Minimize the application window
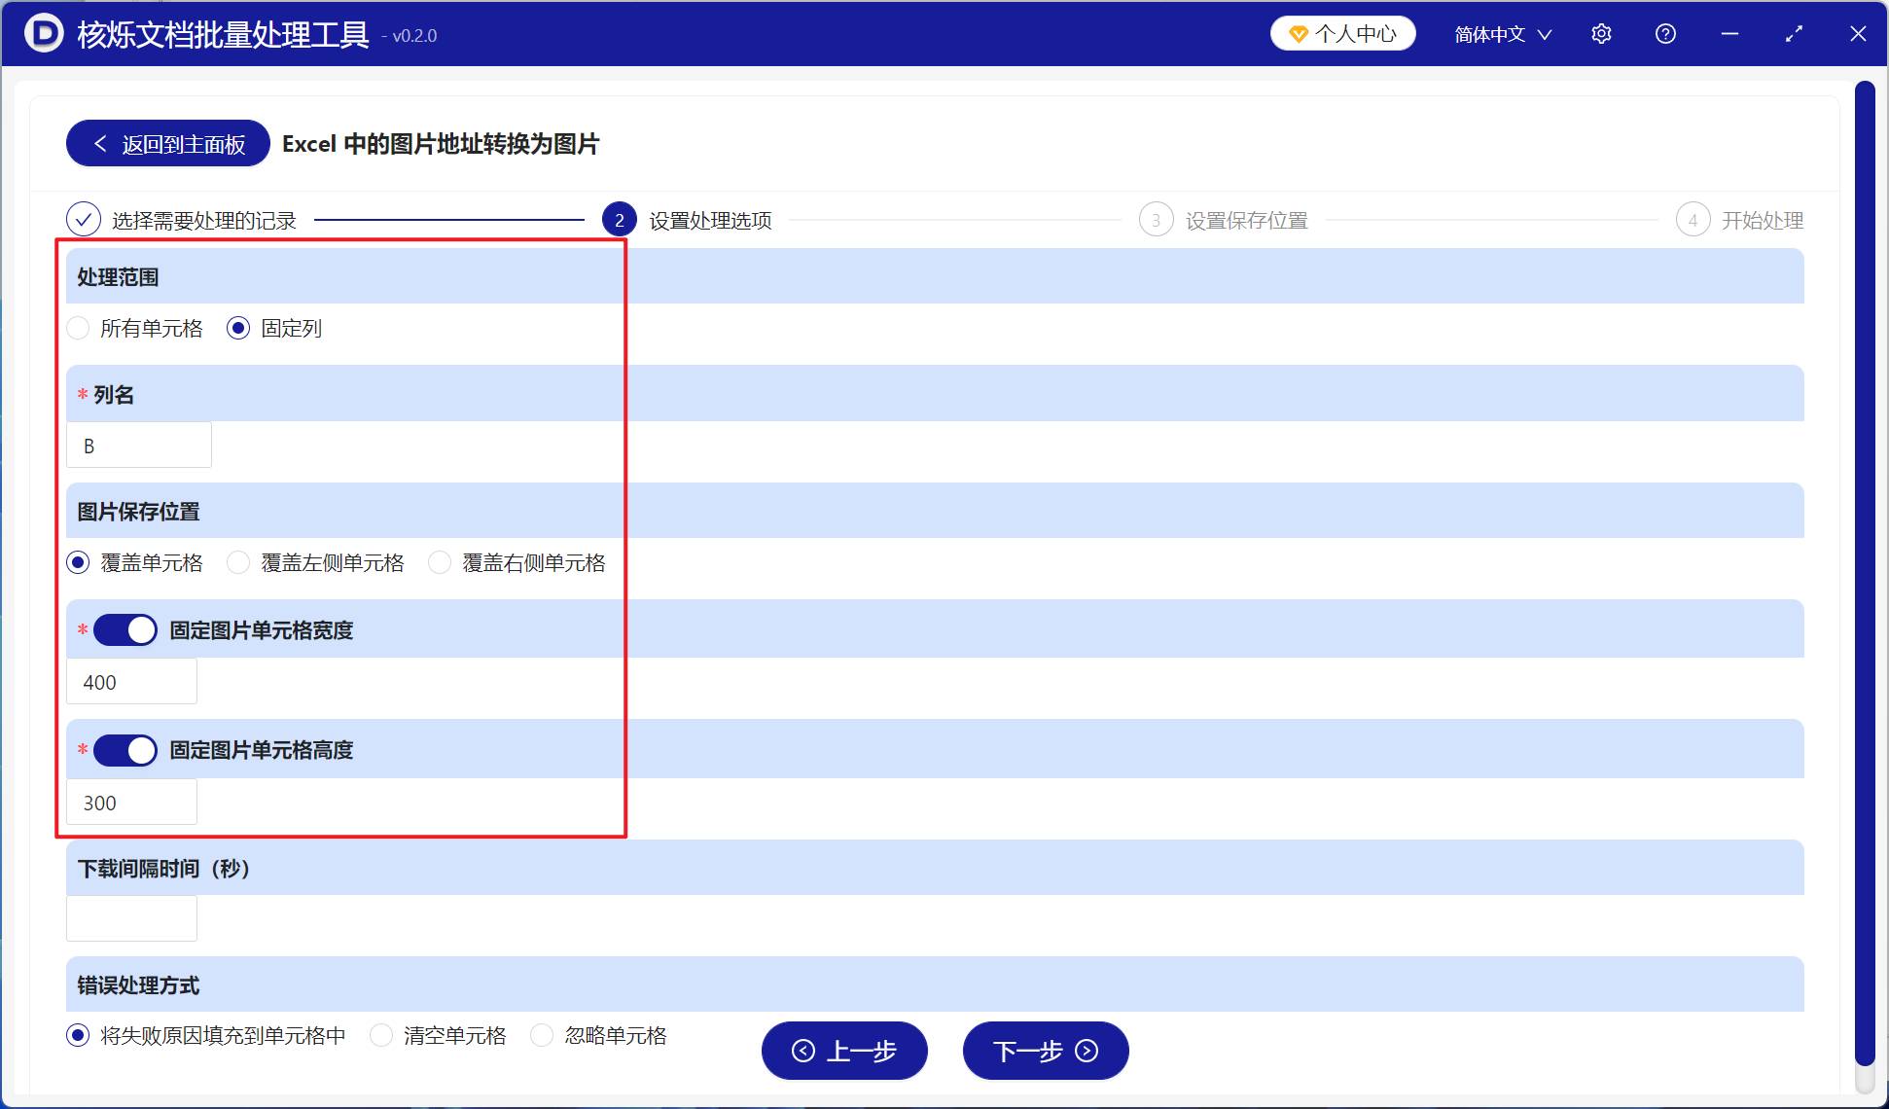This screenshot has width=1889, height=1109. point(1729,34)
